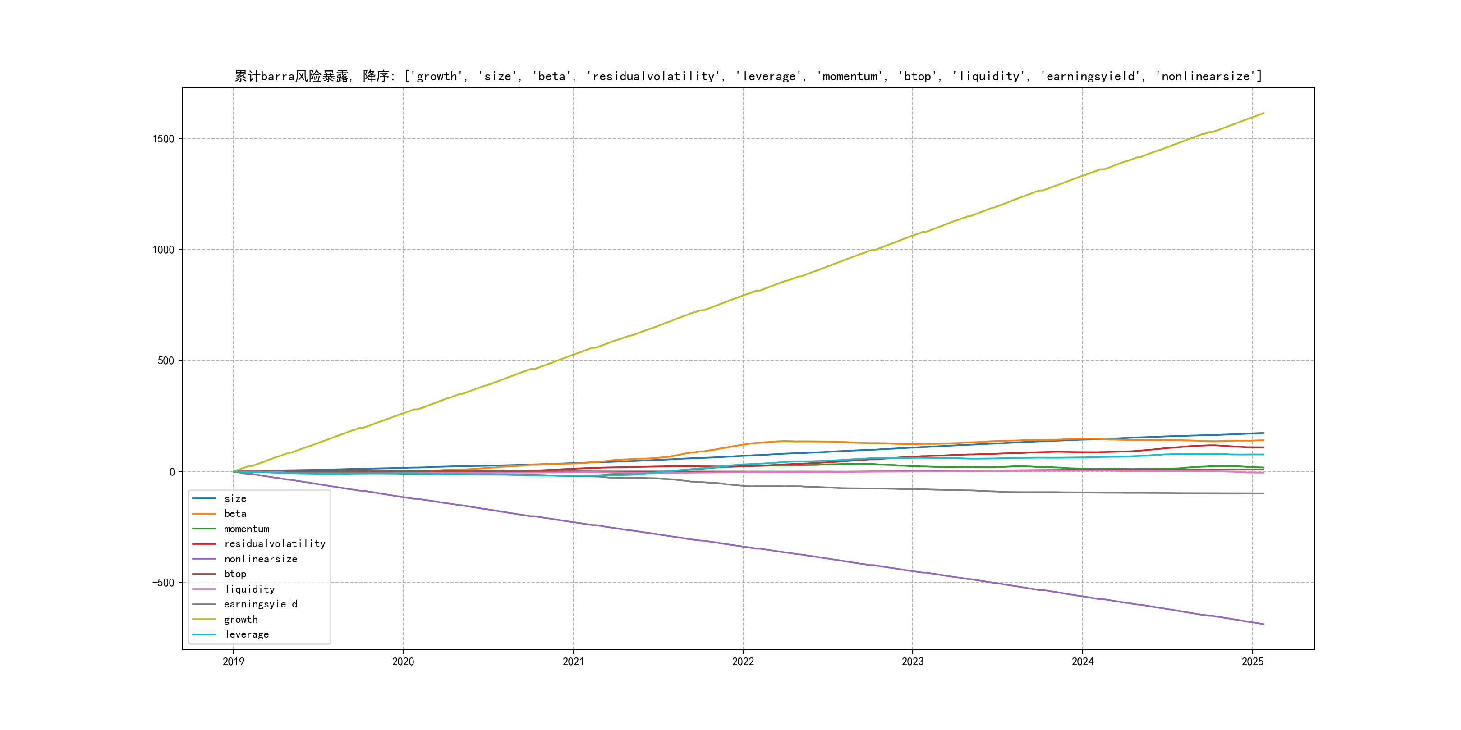Click the −500 y-axis tick label
The image size is (1461, 730).
coord(162,583)
